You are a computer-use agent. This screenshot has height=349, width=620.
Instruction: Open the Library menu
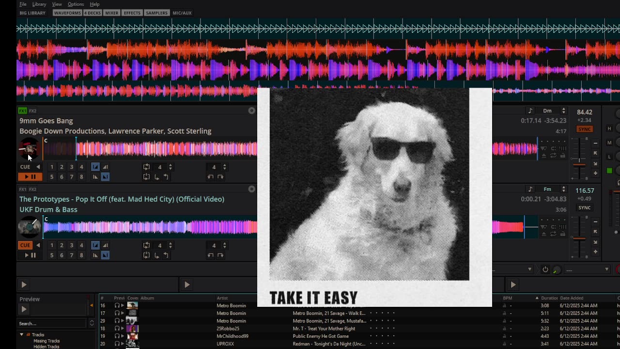39,4
